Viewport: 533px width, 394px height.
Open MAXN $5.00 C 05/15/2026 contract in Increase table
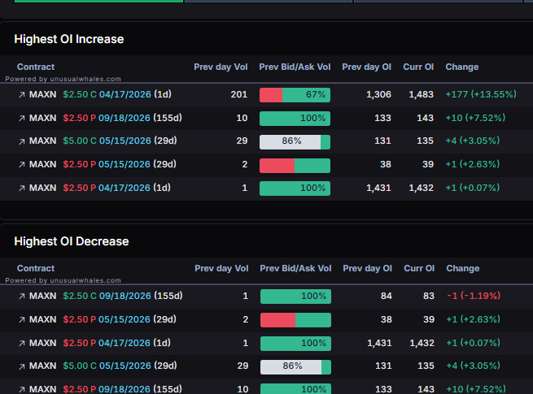(103, 141)
